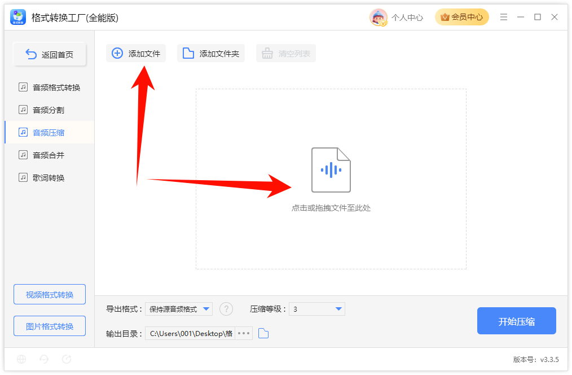Switch to 视频格式转换 module
The image size is (572, 375).
pos(50,294)
